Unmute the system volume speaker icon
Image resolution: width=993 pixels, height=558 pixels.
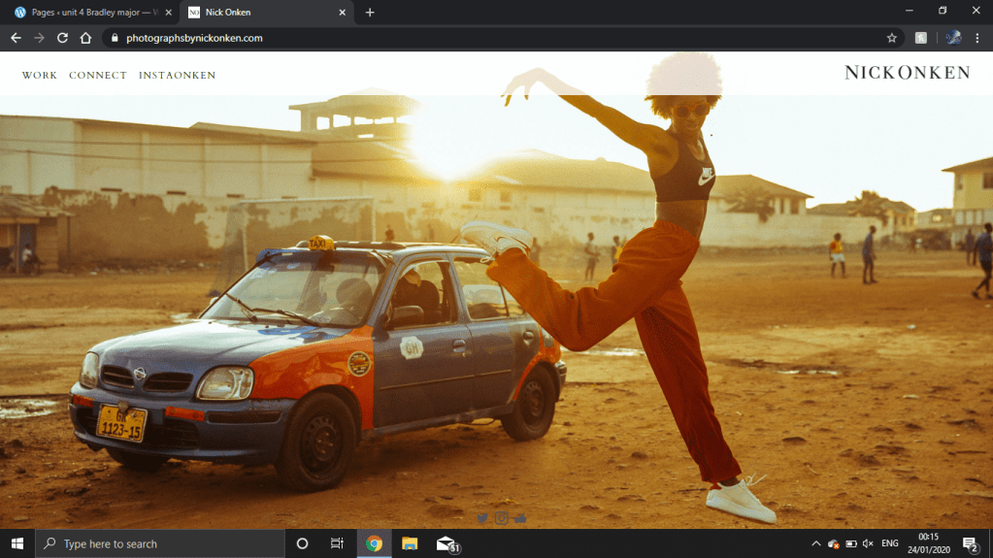click(868, 543)
